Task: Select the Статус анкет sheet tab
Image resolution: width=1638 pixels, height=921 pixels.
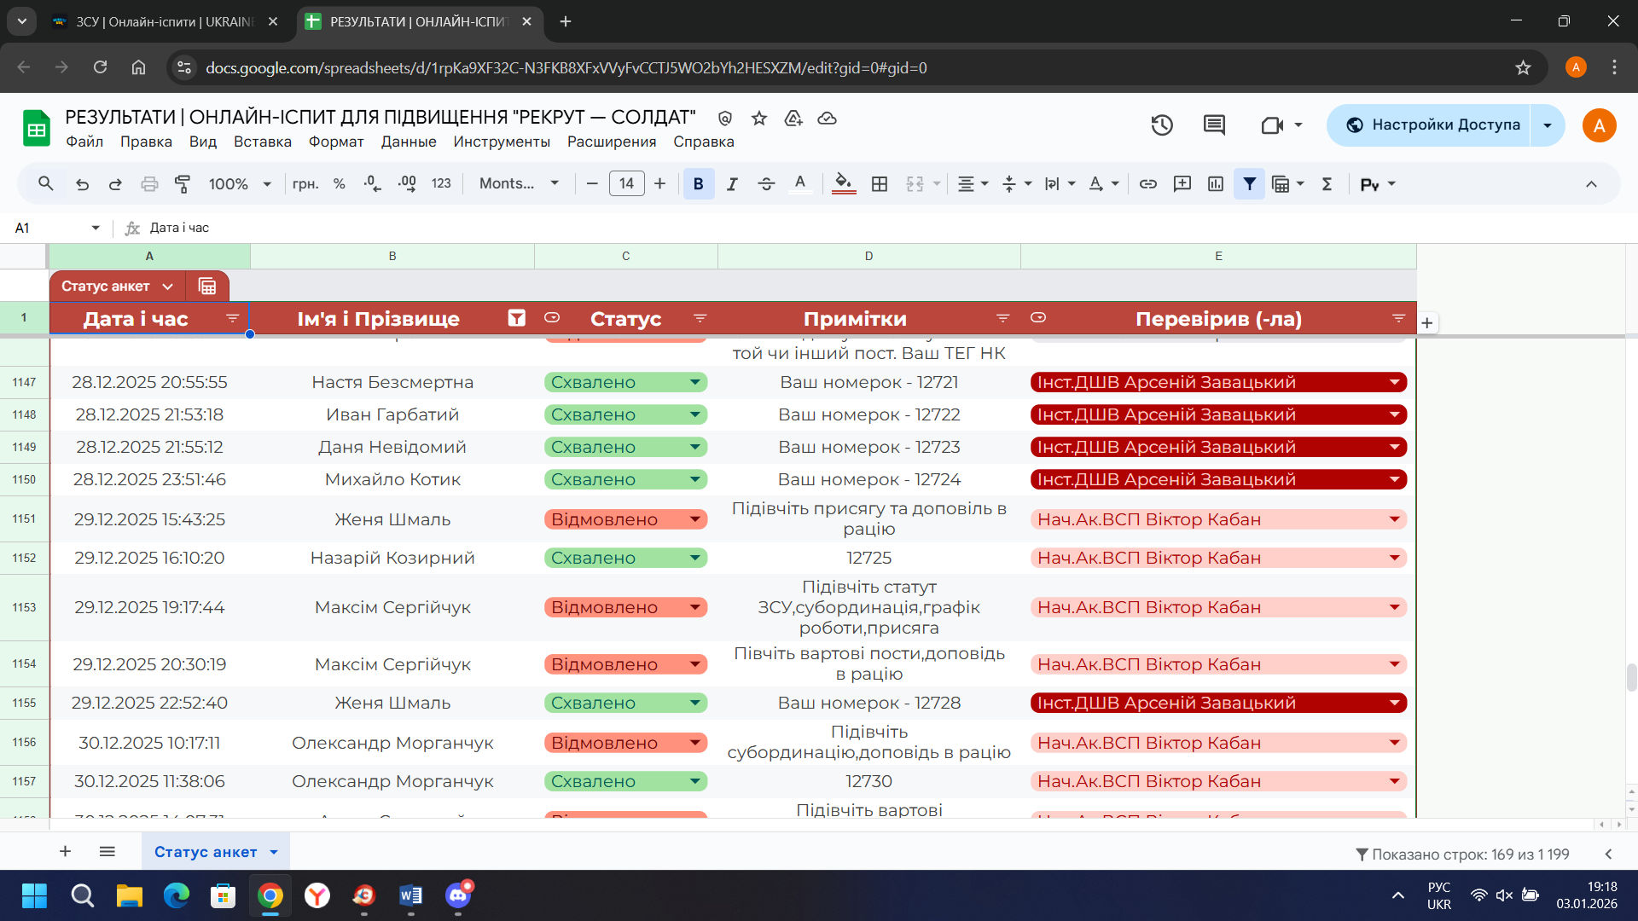Action: point(206,852)
